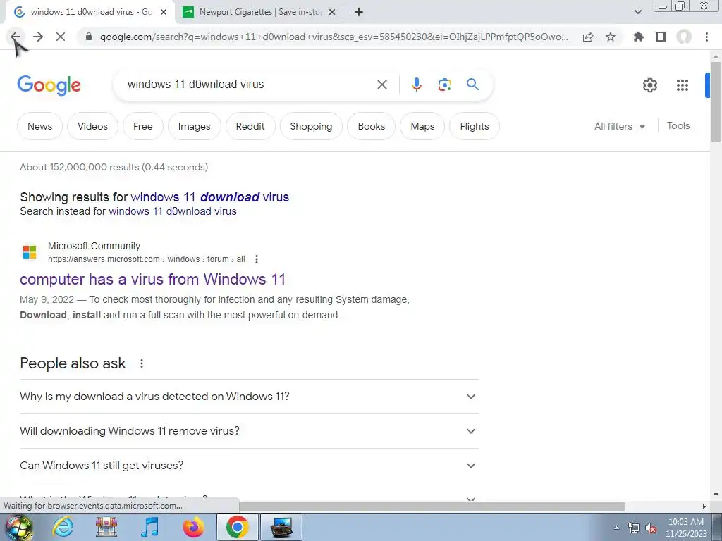This screenshot has height=541, width=722.
Task: Open the shop-stall program icon on taskbar
Action: 106,527
